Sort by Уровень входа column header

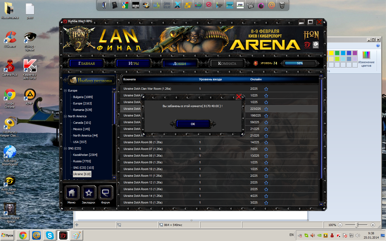(x=210, y=79)
